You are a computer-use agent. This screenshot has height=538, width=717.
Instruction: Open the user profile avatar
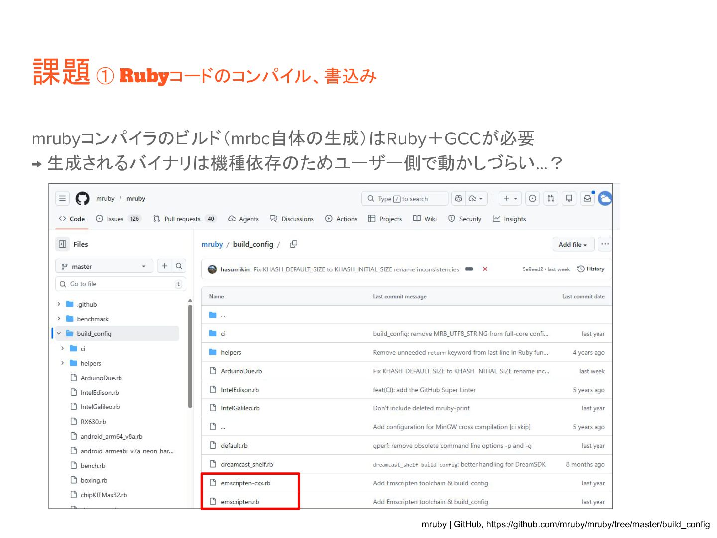point(605,198)
